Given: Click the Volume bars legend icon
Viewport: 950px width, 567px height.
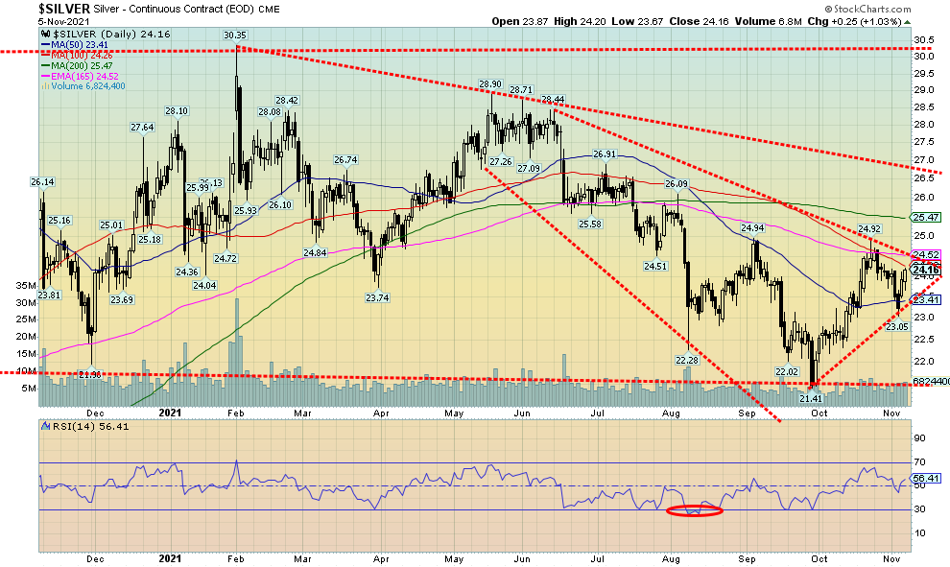Looking at the screenshot, I should coord(44,86).
